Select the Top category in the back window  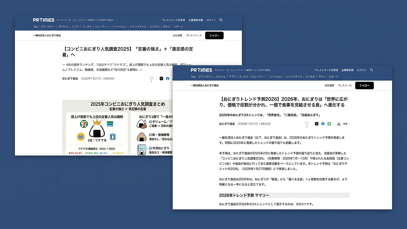point(35,26)
